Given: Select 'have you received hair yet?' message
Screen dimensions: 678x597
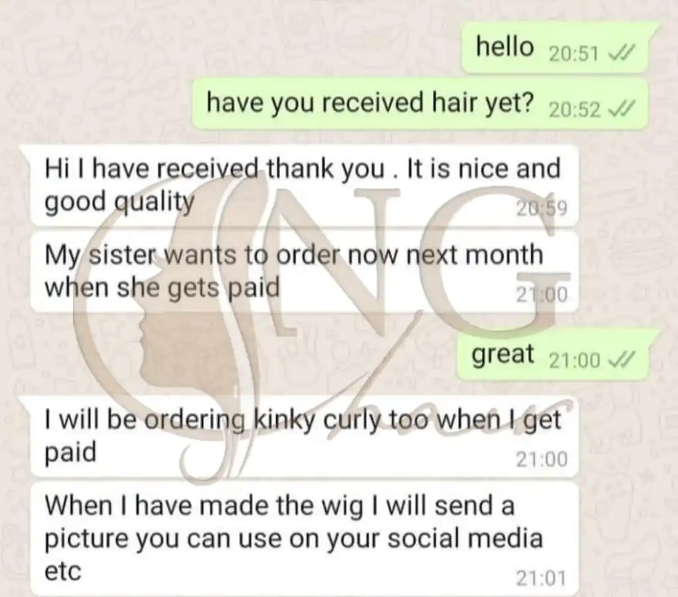Looking at the screenshot, I should coord(420,104).
